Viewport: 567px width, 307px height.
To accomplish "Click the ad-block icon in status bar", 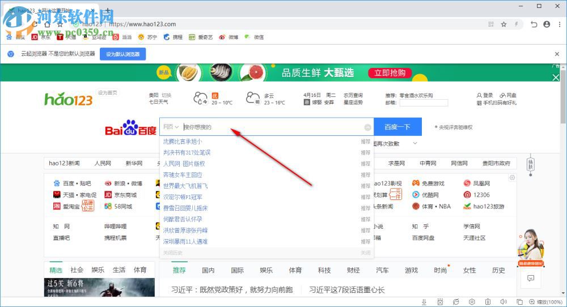I will 440,301.
